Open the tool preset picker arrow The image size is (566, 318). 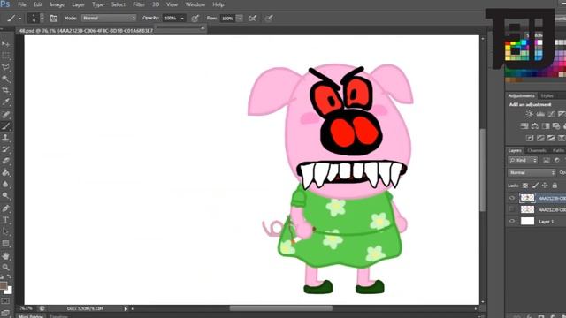point(19,18)
